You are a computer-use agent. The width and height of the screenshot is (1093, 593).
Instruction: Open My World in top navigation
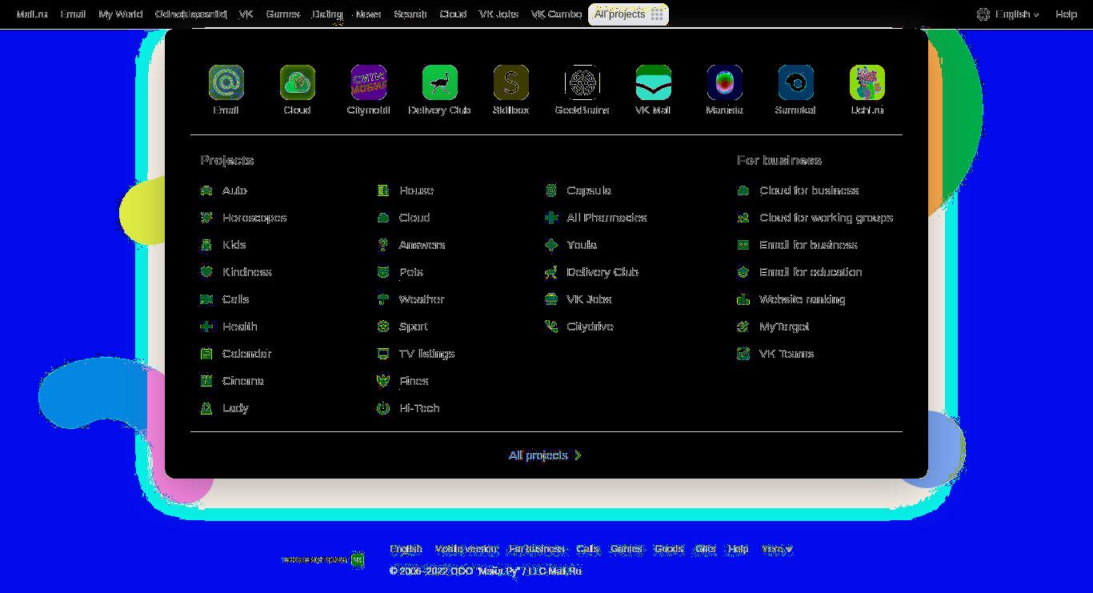(x=121, y=14)
